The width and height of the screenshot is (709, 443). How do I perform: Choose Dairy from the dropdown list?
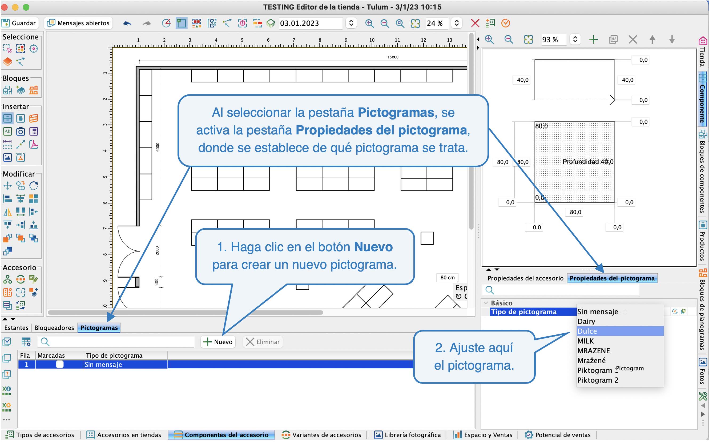point(620,322)
